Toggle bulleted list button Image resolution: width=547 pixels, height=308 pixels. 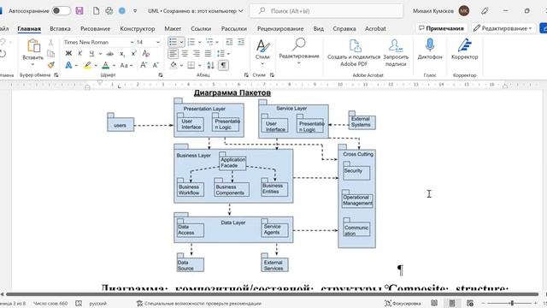(x=173, y=42)
